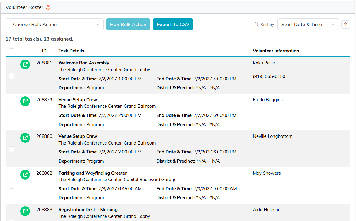Screen dimensions: 356x221
Task: Click volunteer name Frodo Baggins
Action: (x=268, y=100)
